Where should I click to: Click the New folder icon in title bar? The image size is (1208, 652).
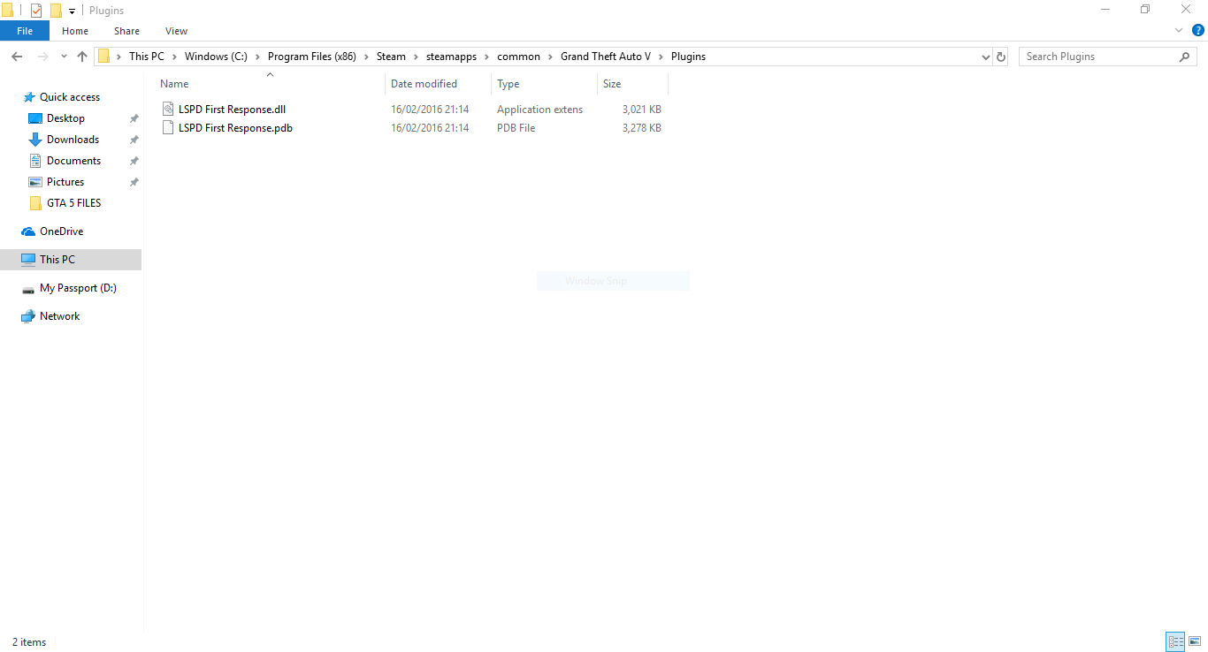(56, 11)
